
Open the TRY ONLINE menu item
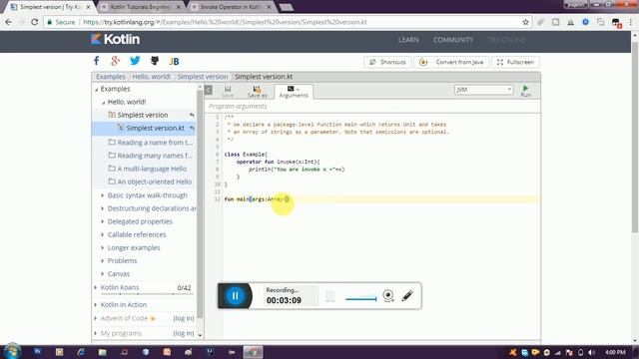point(506,40)
